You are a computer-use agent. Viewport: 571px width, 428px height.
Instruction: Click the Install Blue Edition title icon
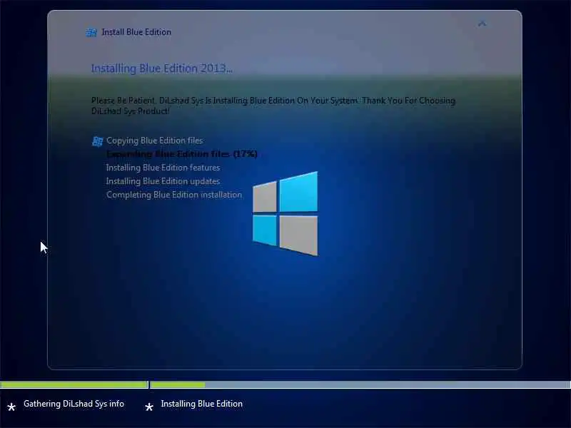pos(91,32)
